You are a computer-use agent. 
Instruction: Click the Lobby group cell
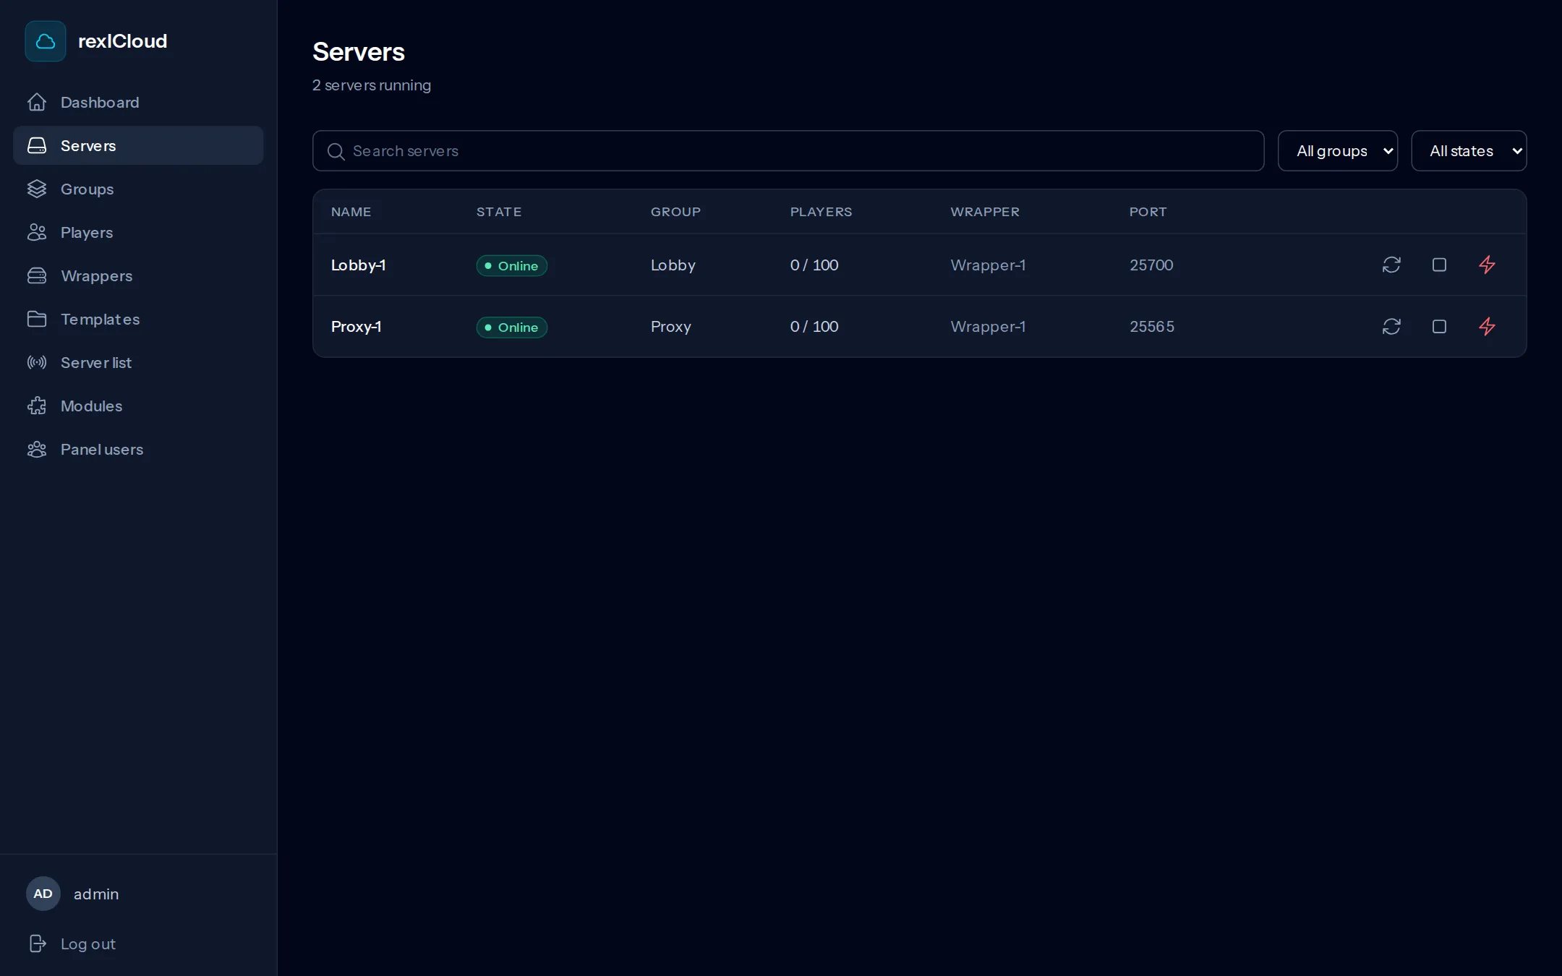673,265
